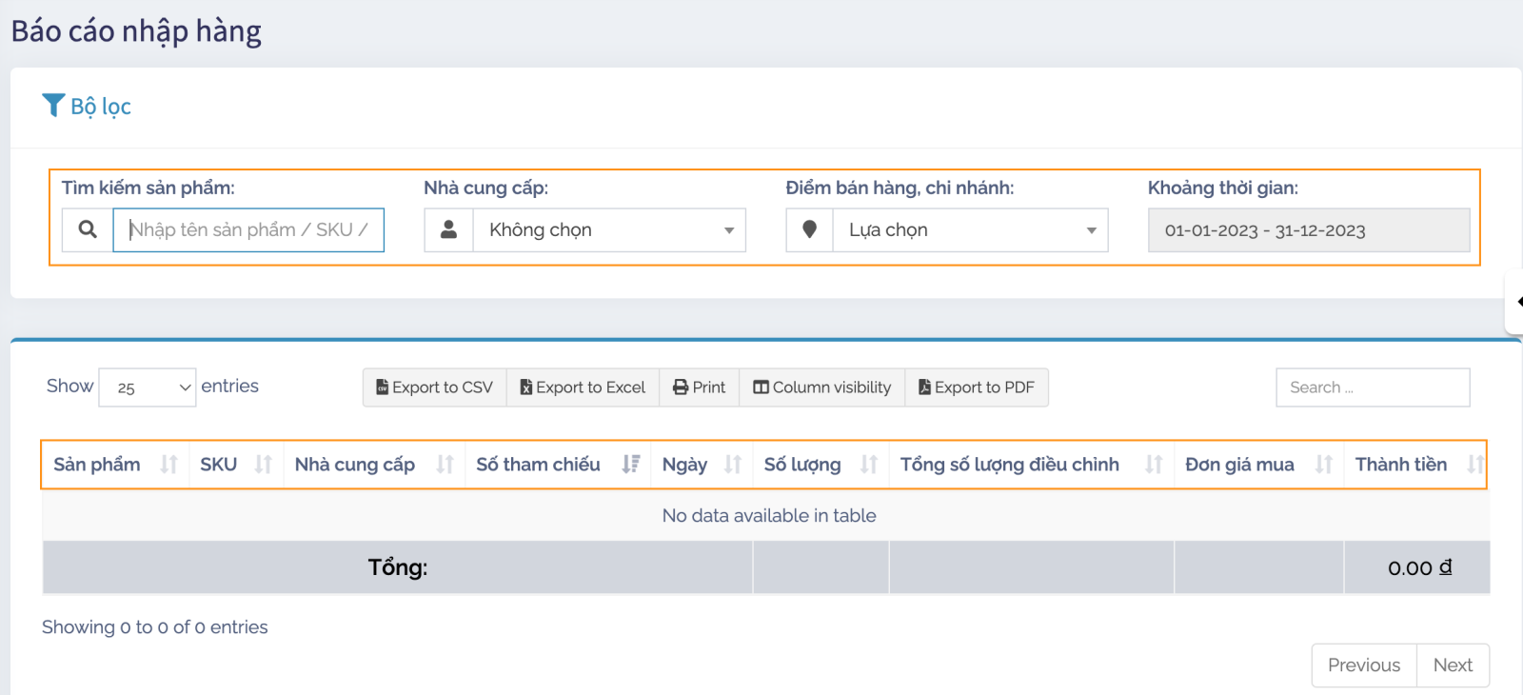
Task: Open Column visibility options
Action: coord(821,387)
